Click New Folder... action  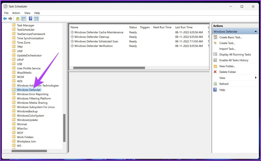click(x=227, y=66)
